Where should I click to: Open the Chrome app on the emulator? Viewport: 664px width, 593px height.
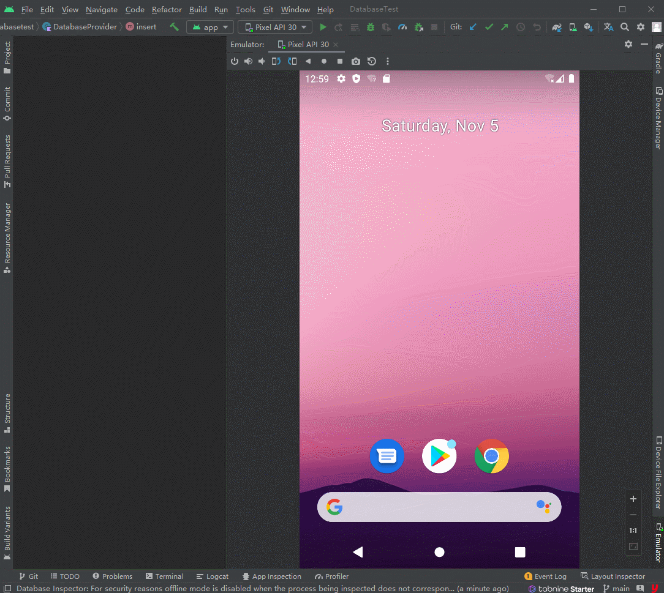click(x=491, y=457)
